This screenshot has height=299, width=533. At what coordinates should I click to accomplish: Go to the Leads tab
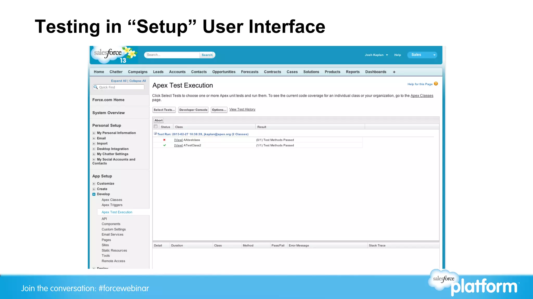[158, 72]
